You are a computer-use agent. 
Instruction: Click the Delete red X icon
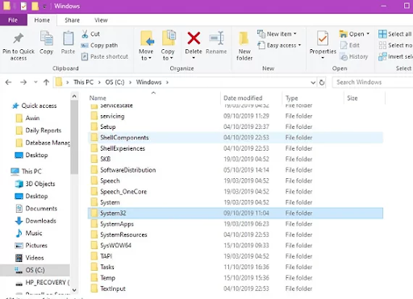[x=194, y=38]
